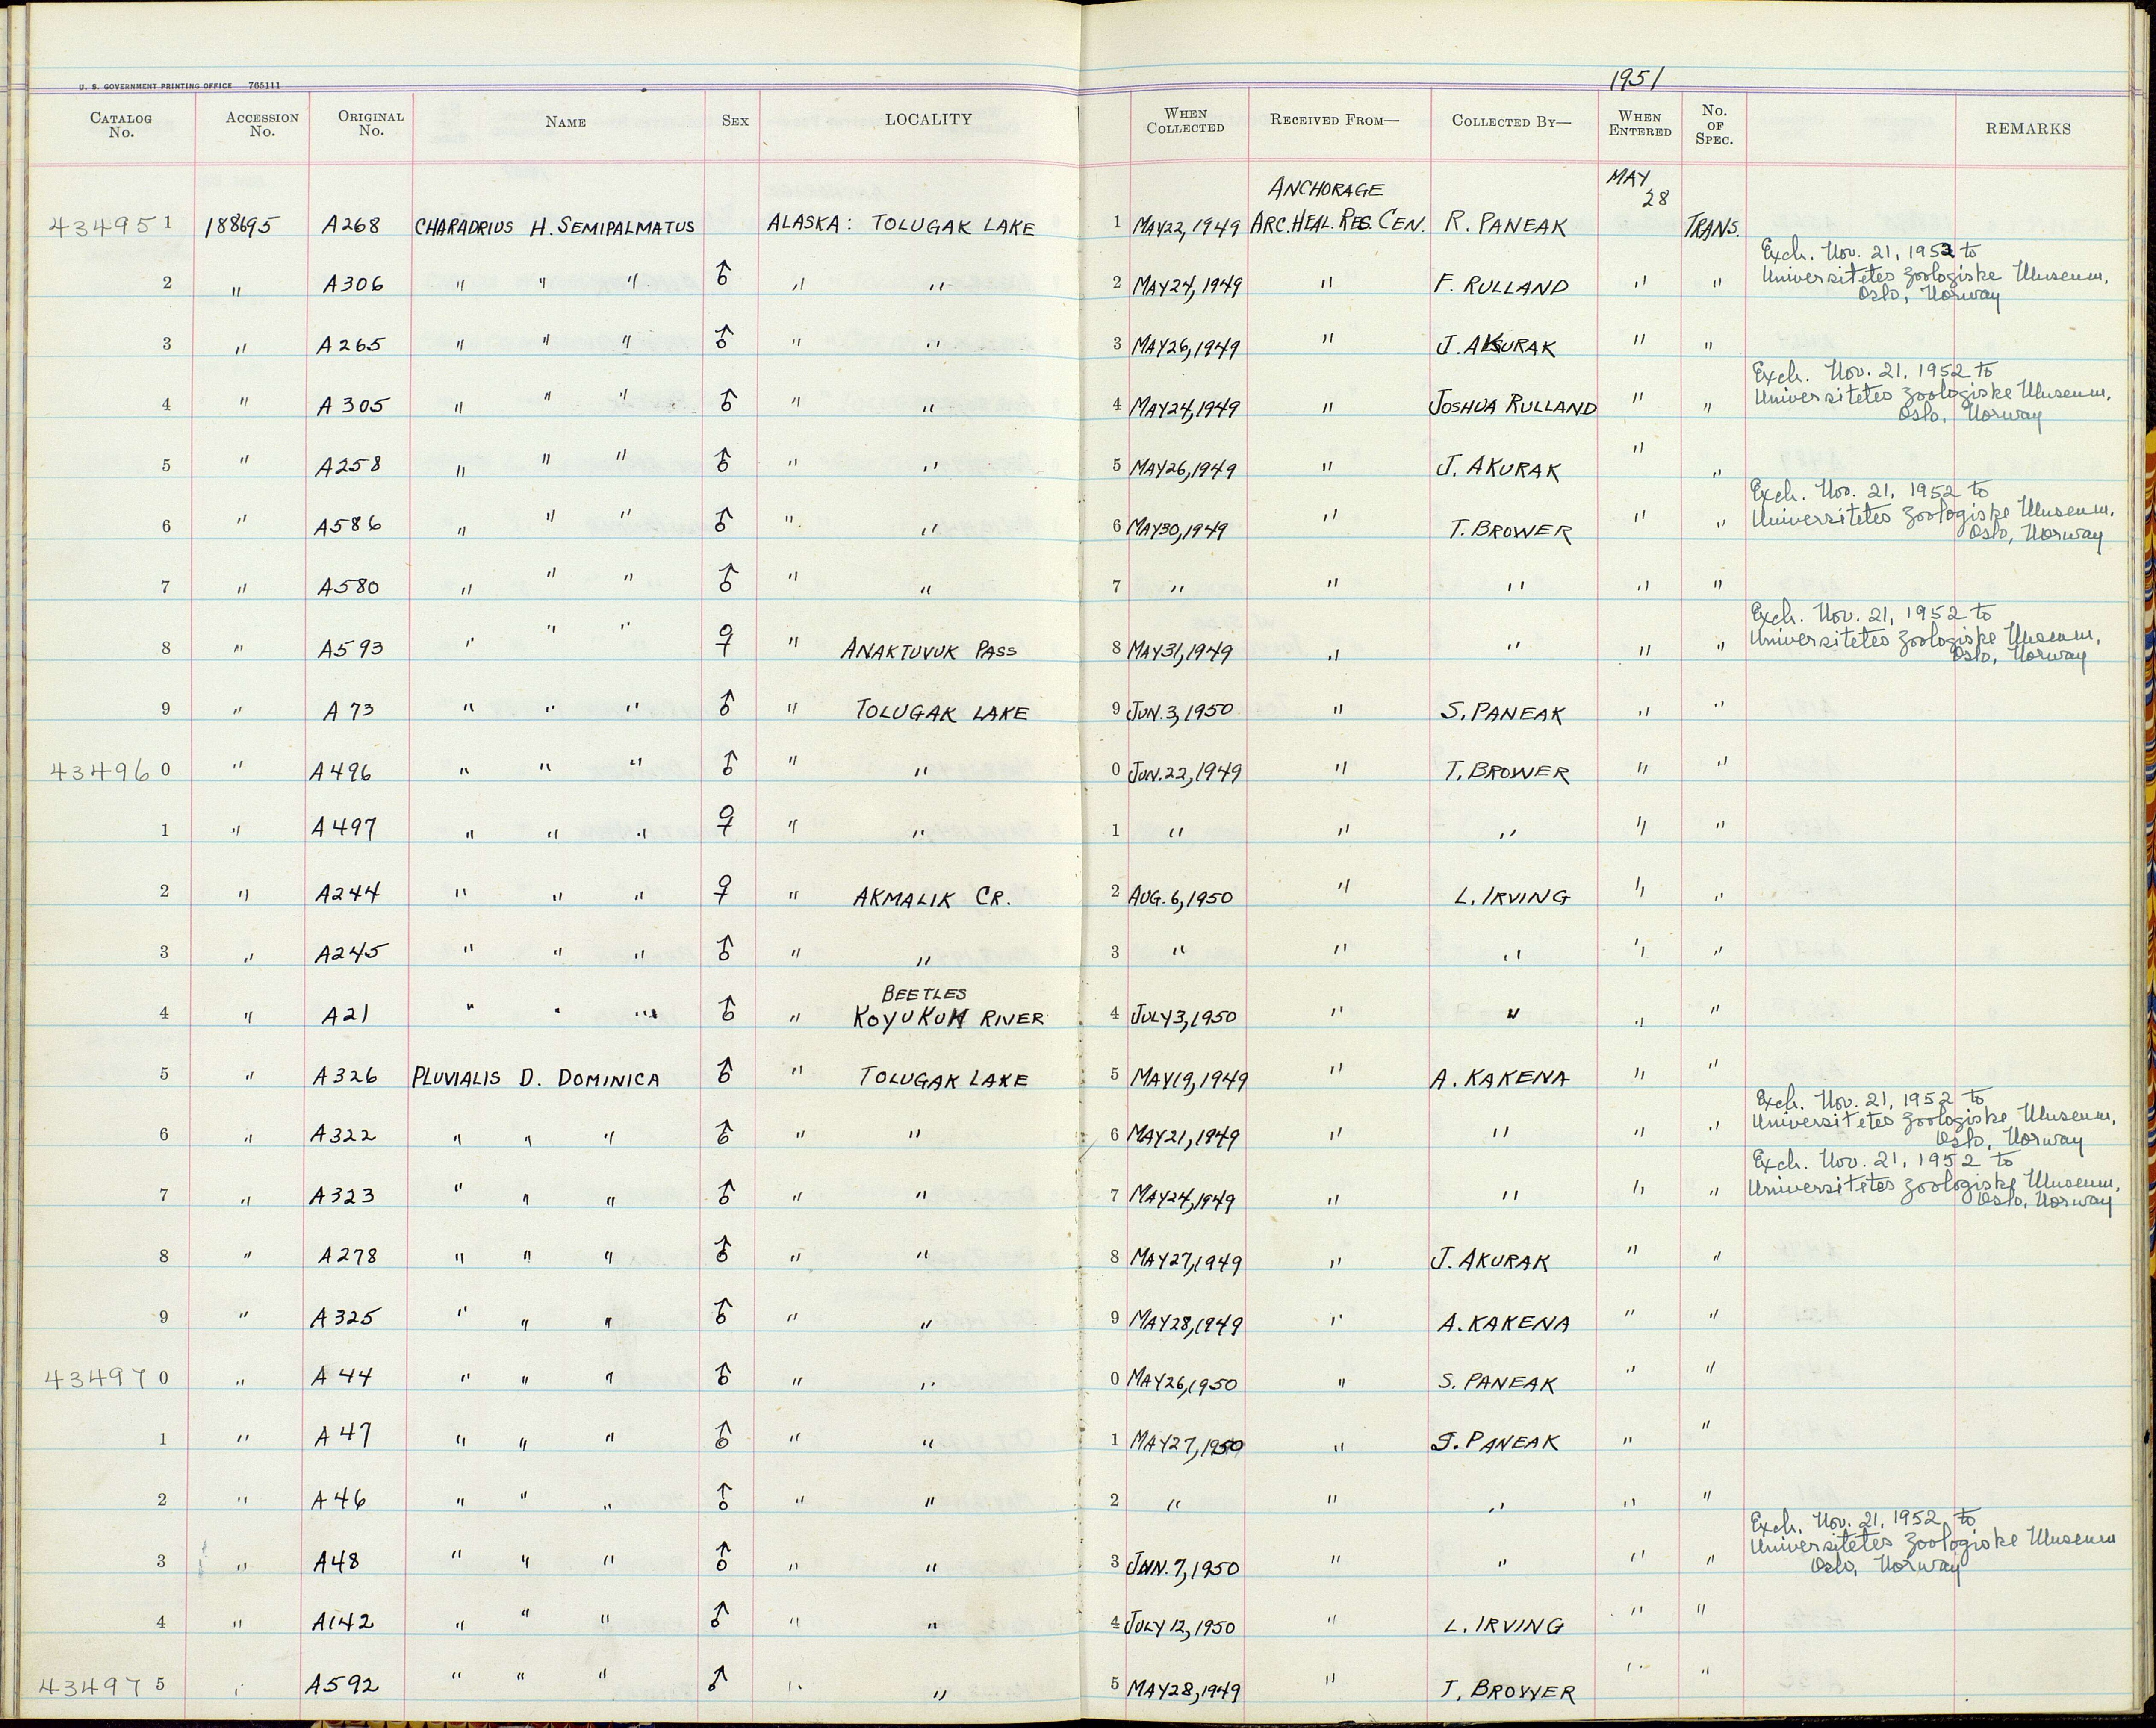This screenshot has height=1728, width=2156.
Task: Click species name 'Charadrius H. Semipalmatus'
Action: pyautogui.click(x=554, y=227)
